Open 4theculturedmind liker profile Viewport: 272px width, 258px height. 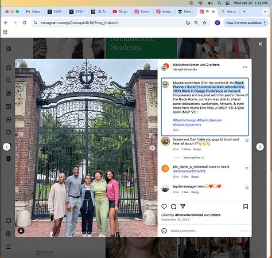click(x=189, y=215)
